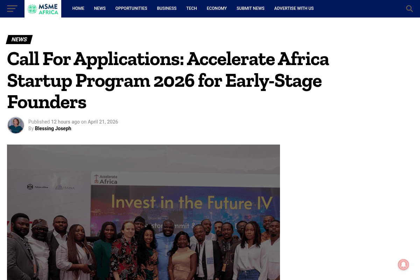
Task: Browse the ECONOMY news category
Action: [x=217, y=8]
